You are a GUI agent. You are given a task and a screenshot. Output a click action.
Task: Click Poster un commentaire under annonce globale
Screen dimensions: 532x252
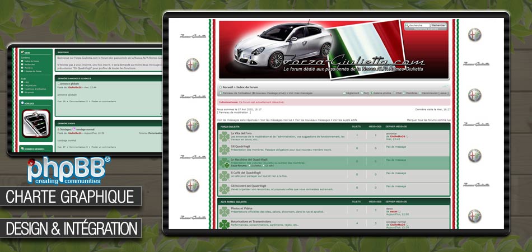click(x=104, y=101)
